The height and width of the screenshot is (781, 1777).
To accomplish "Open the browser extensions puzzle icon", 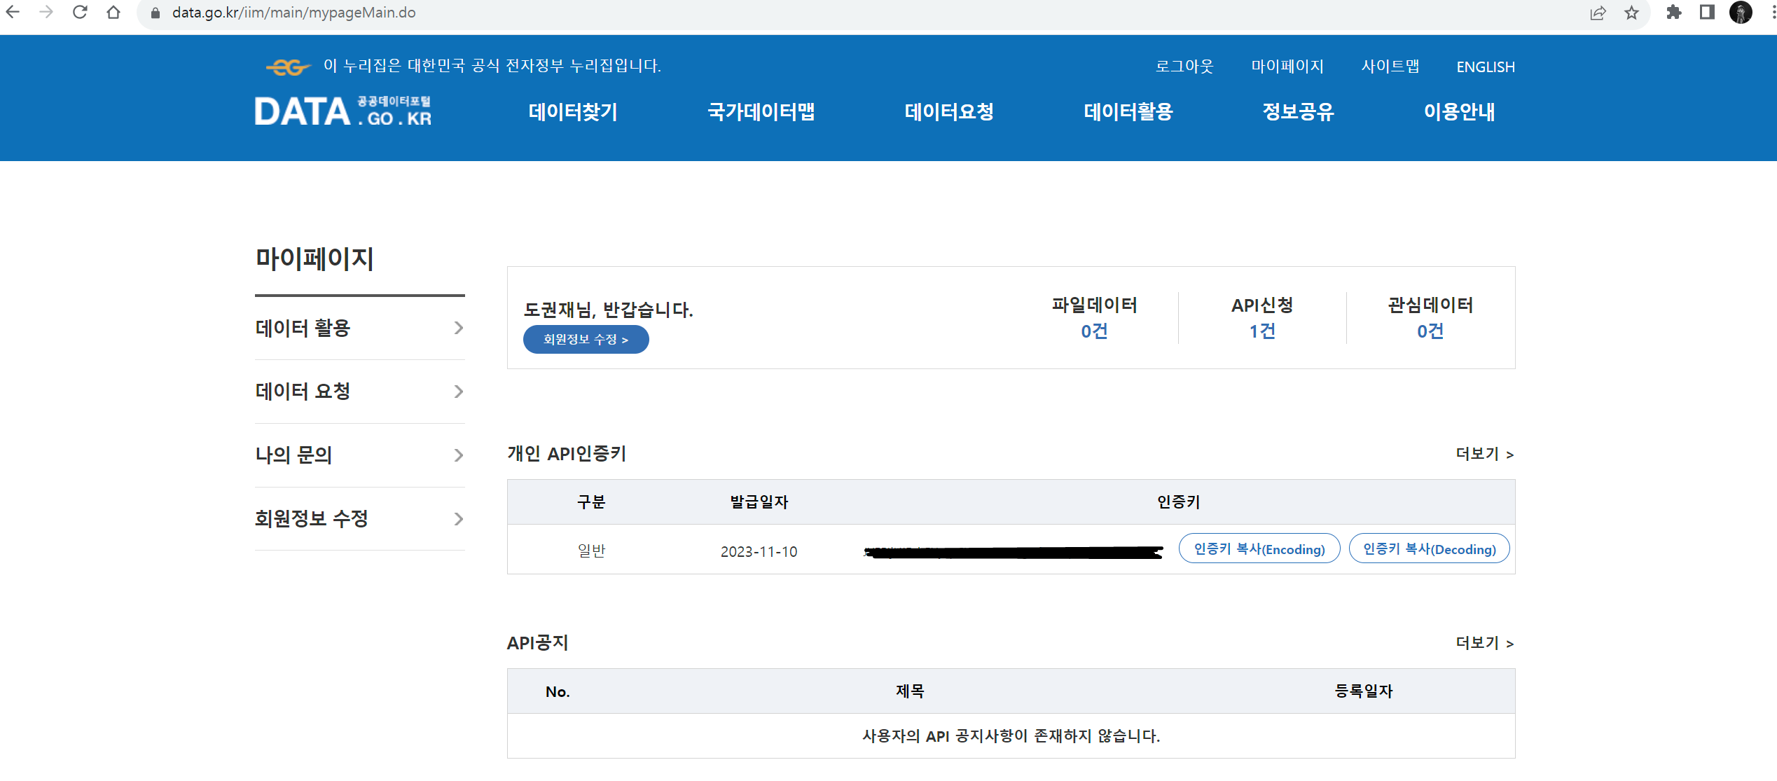I will pos(1673,13).
